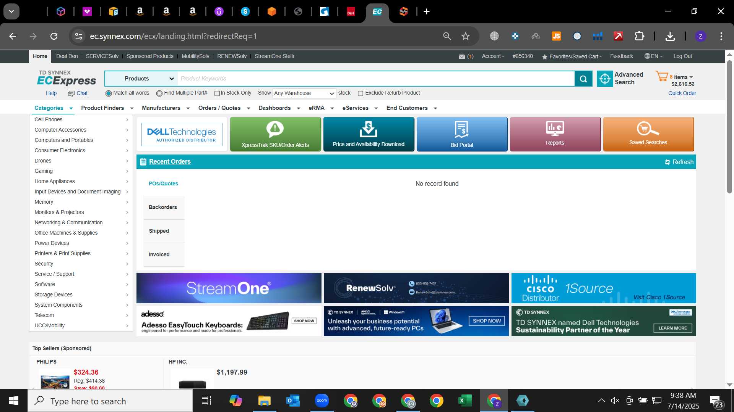Click the magnifier search button
Viewport: 734px width, 412px height.
(x=583, y=79)
